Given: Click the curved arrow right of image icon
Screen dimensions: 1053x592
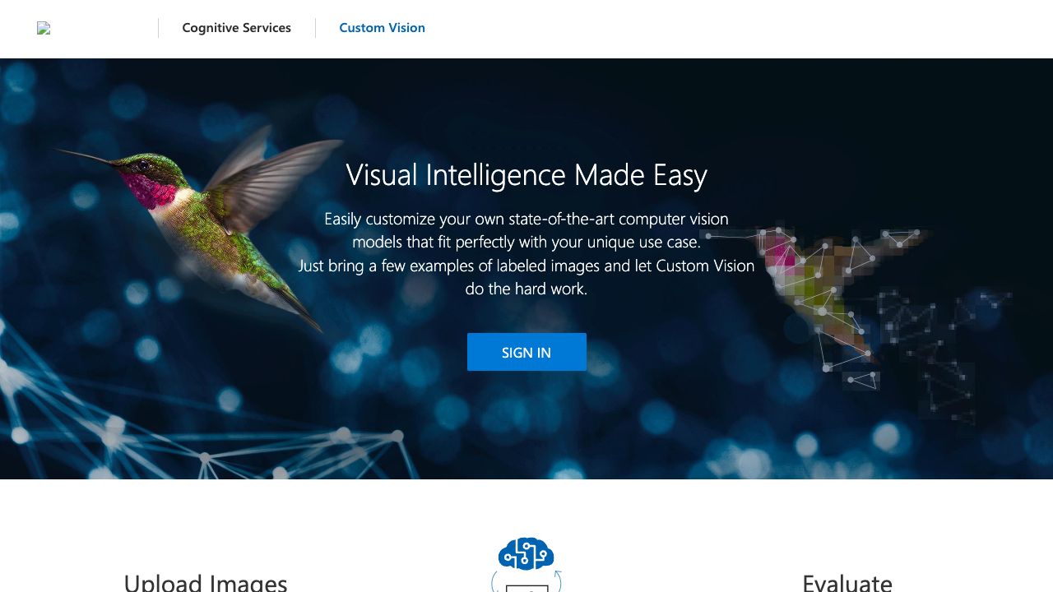Looking at the screenshot, I should coord(558,580).
